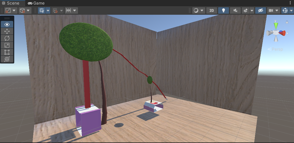Open the tool handle position (pivot) dropdown
The height and width of the screenshot is (143, 294).
11,10
